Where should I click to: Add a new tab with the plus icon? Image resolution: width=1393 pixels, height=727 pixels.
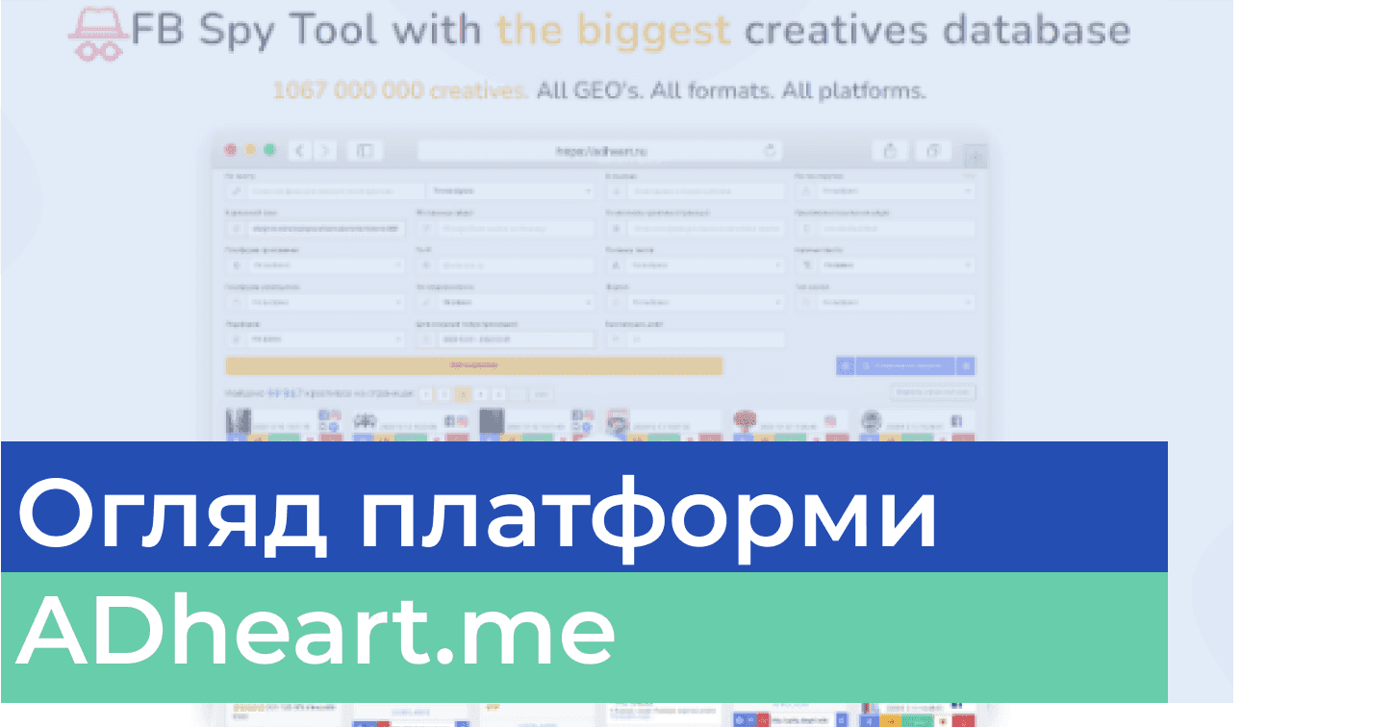[975, 156]
